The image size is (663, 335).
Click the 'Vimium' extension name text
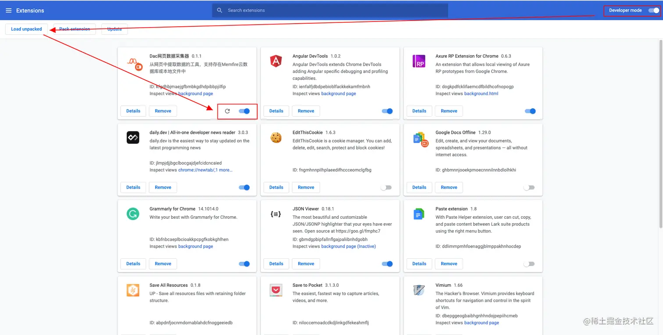point(443,285)
